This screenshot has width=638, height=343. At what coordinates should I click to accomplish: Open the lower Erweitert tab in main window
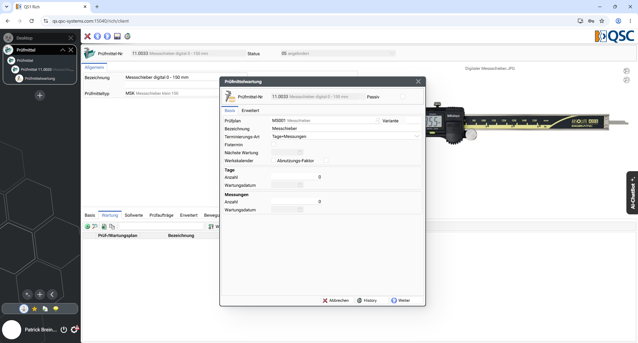pyautogui.click(x=189, y=215)
